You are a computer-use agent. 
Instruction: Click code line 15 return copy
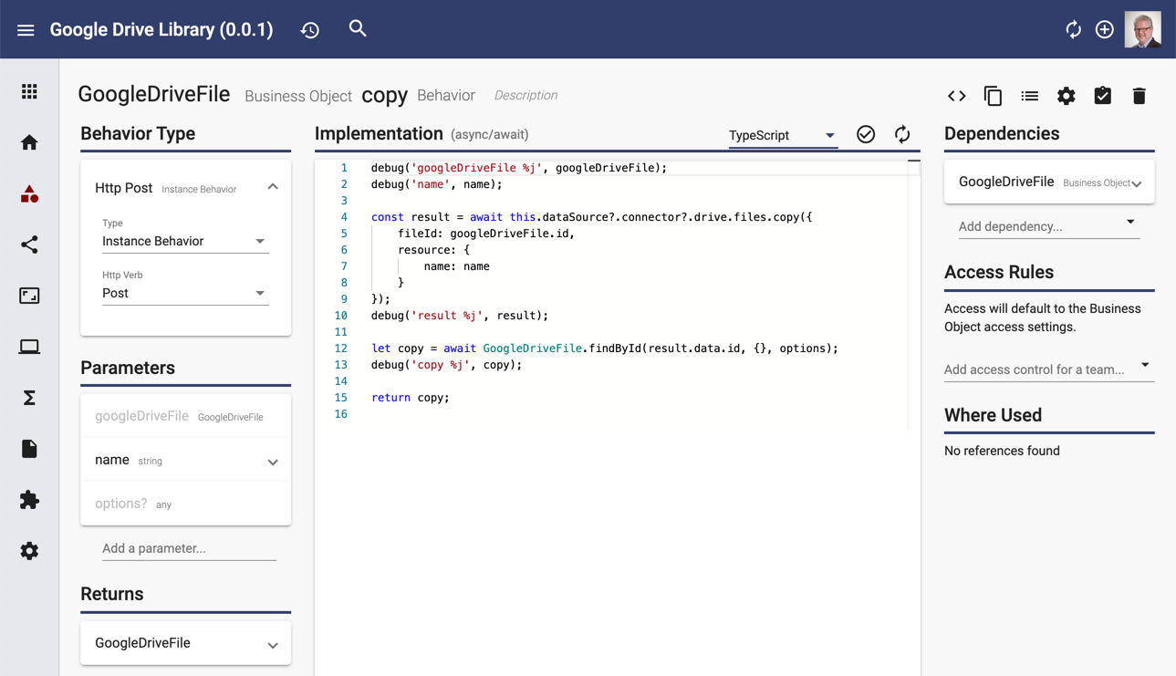click(x=411, y=398)
